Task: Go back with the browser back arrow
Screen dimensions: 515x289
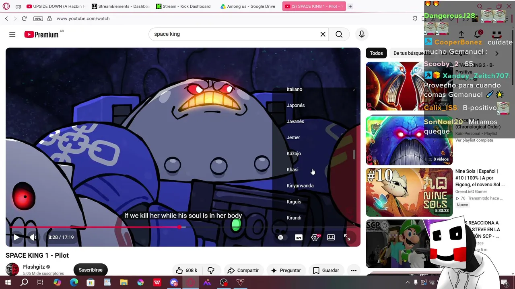Action: (x=6, y=18)
